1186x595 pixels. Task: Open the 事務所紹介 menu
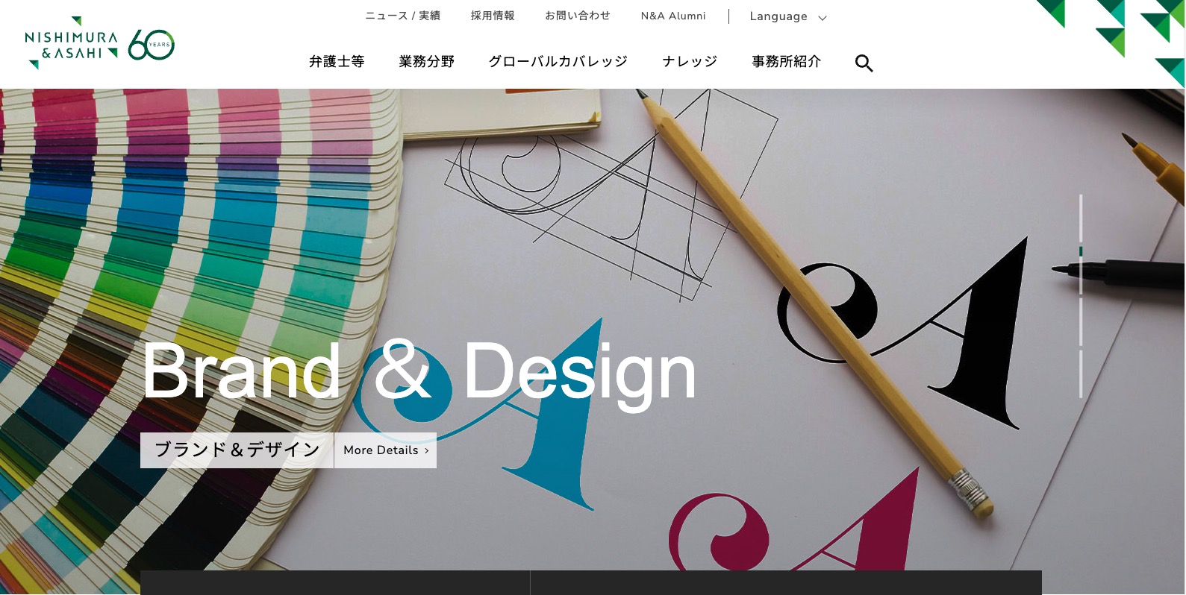click(787, 62)
